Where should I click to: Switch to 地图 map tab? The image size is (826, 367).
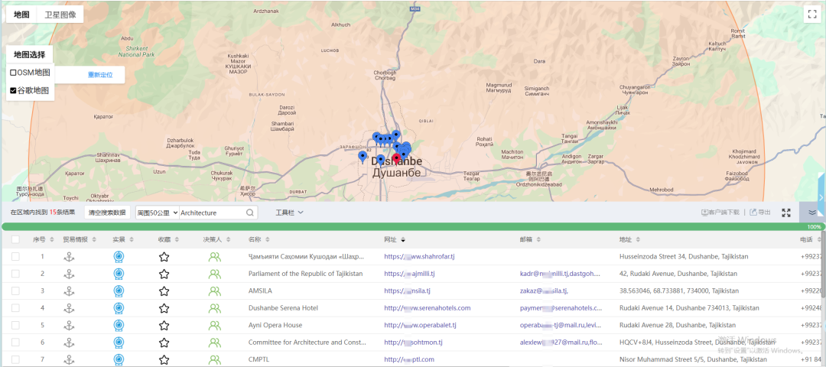(21, 15)
